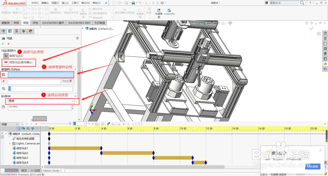328x176 pixels.
Task: Click the Instant2D tool
Action: pyautogui.click(x=169, y=12)
